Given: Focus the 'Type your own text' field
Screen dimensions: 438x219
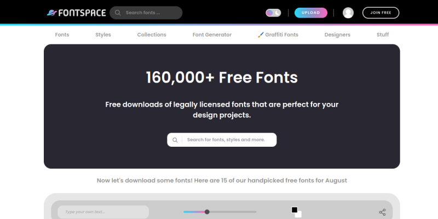Looking at the screenshot, I should [x=103, y=212].
